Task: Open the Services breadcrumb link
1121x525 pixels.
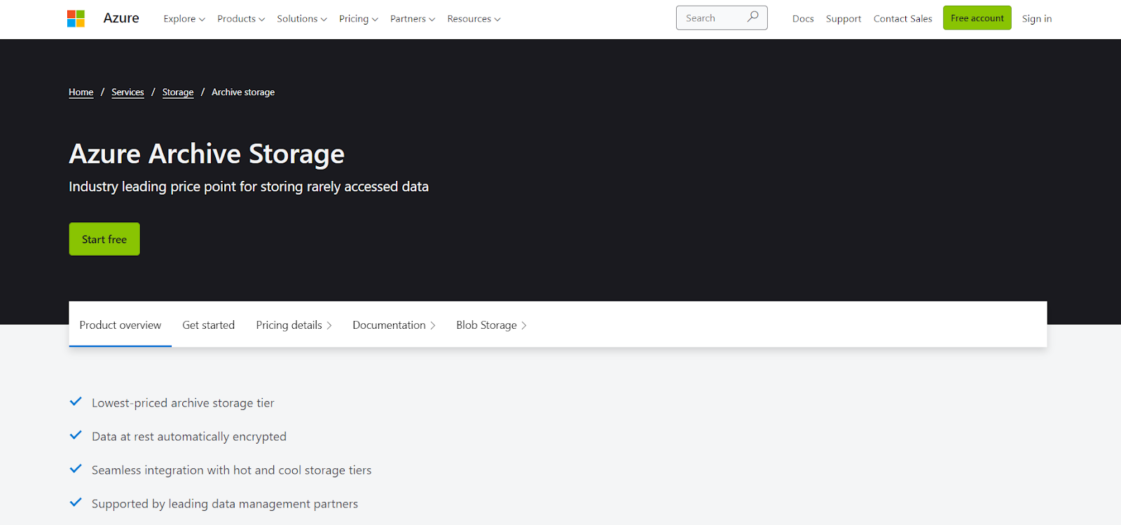Action: tap(128, 93)
